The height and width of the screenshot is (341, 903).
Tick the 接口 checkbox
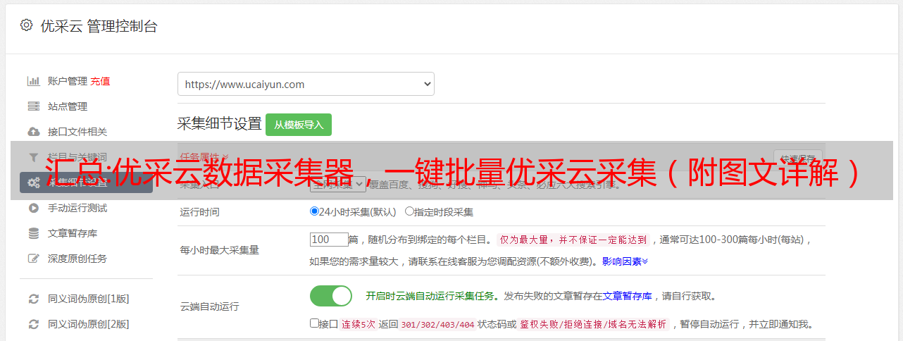(x=314, y=323)
